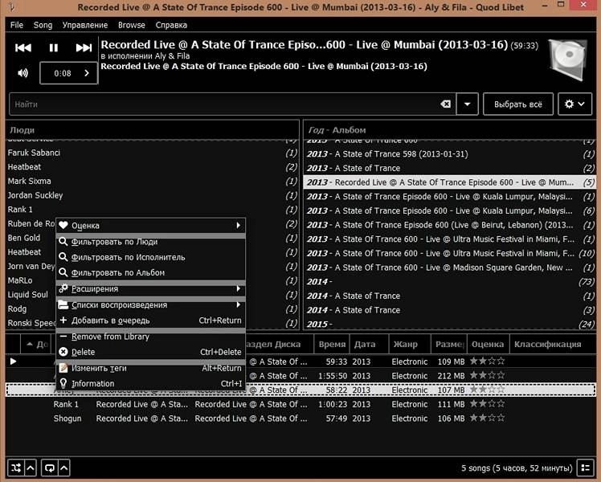The width and height of the screenshot is (601, 482).
Task: Skip to the previous track
Action: pos(23,48)
